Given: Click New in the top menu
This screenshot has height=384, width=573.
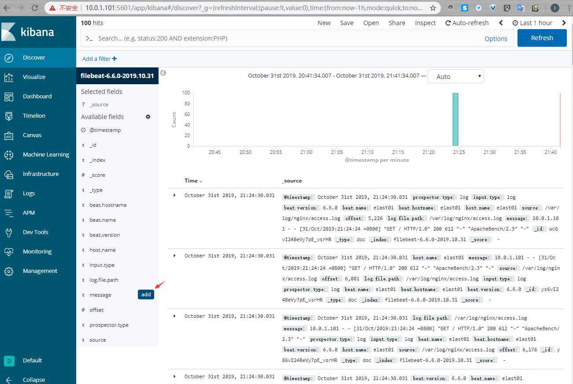Looking at the screenshot, I should pos(324,23).
